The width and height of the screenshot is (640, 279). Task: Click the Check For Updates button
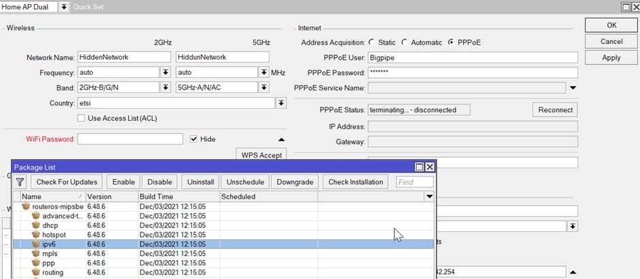click(x=67, y=182)
